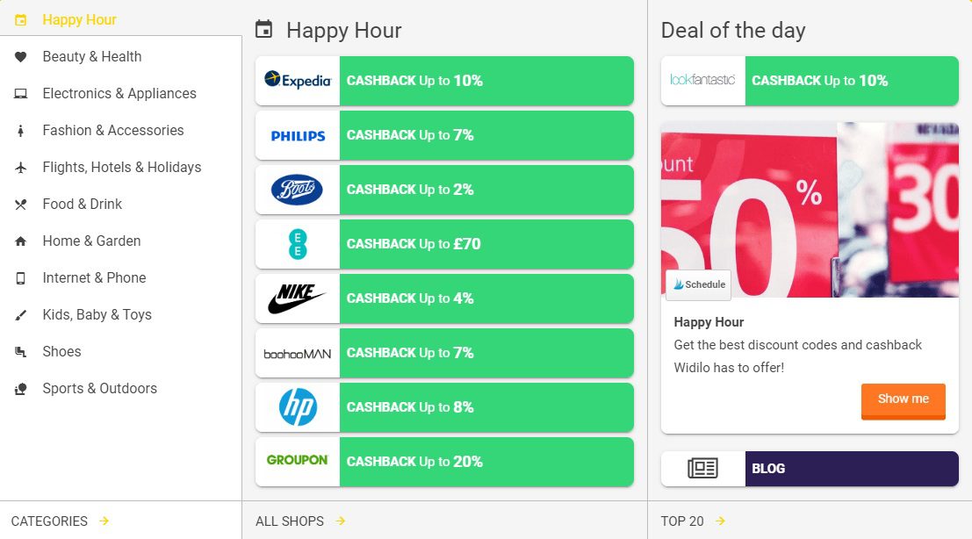Click the airplane icon for Flights, Hotels & Holidays
972x539 pixels.
[x=20, y=167]
